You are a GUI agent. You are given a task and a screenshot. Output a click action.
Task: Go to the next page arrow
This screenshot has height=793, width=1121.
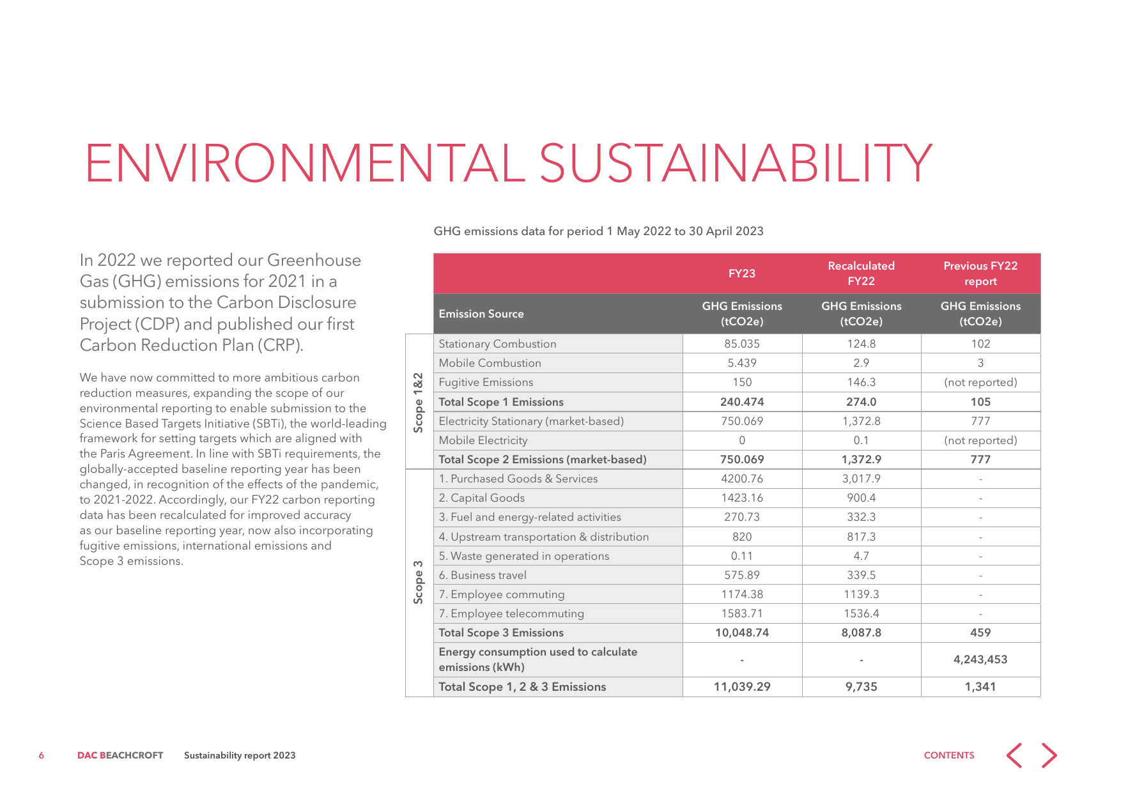tap(1049, 755)
